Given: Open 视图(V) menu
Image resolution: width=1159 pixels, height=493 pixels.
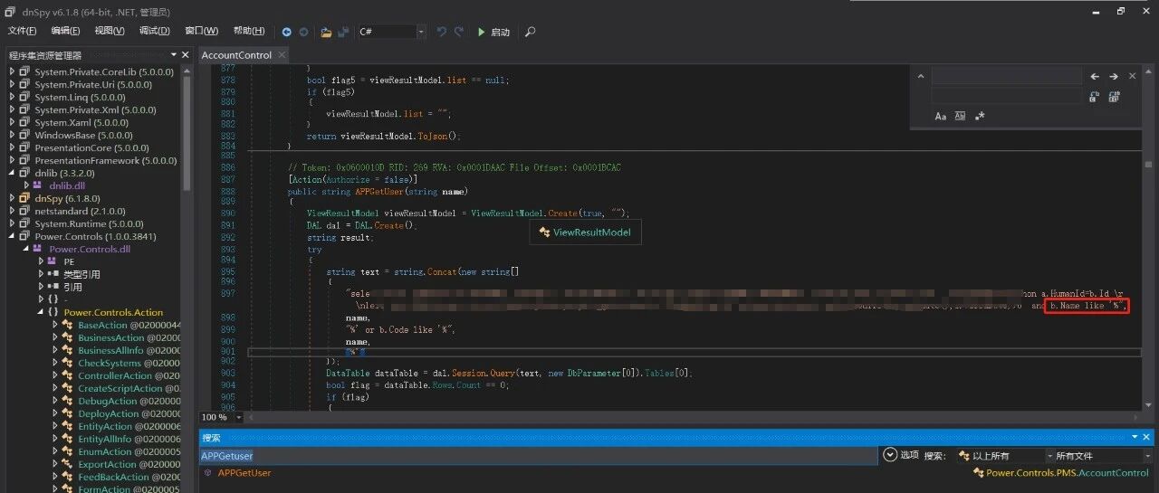Looking at the screenshot, I should coord(110,31).
